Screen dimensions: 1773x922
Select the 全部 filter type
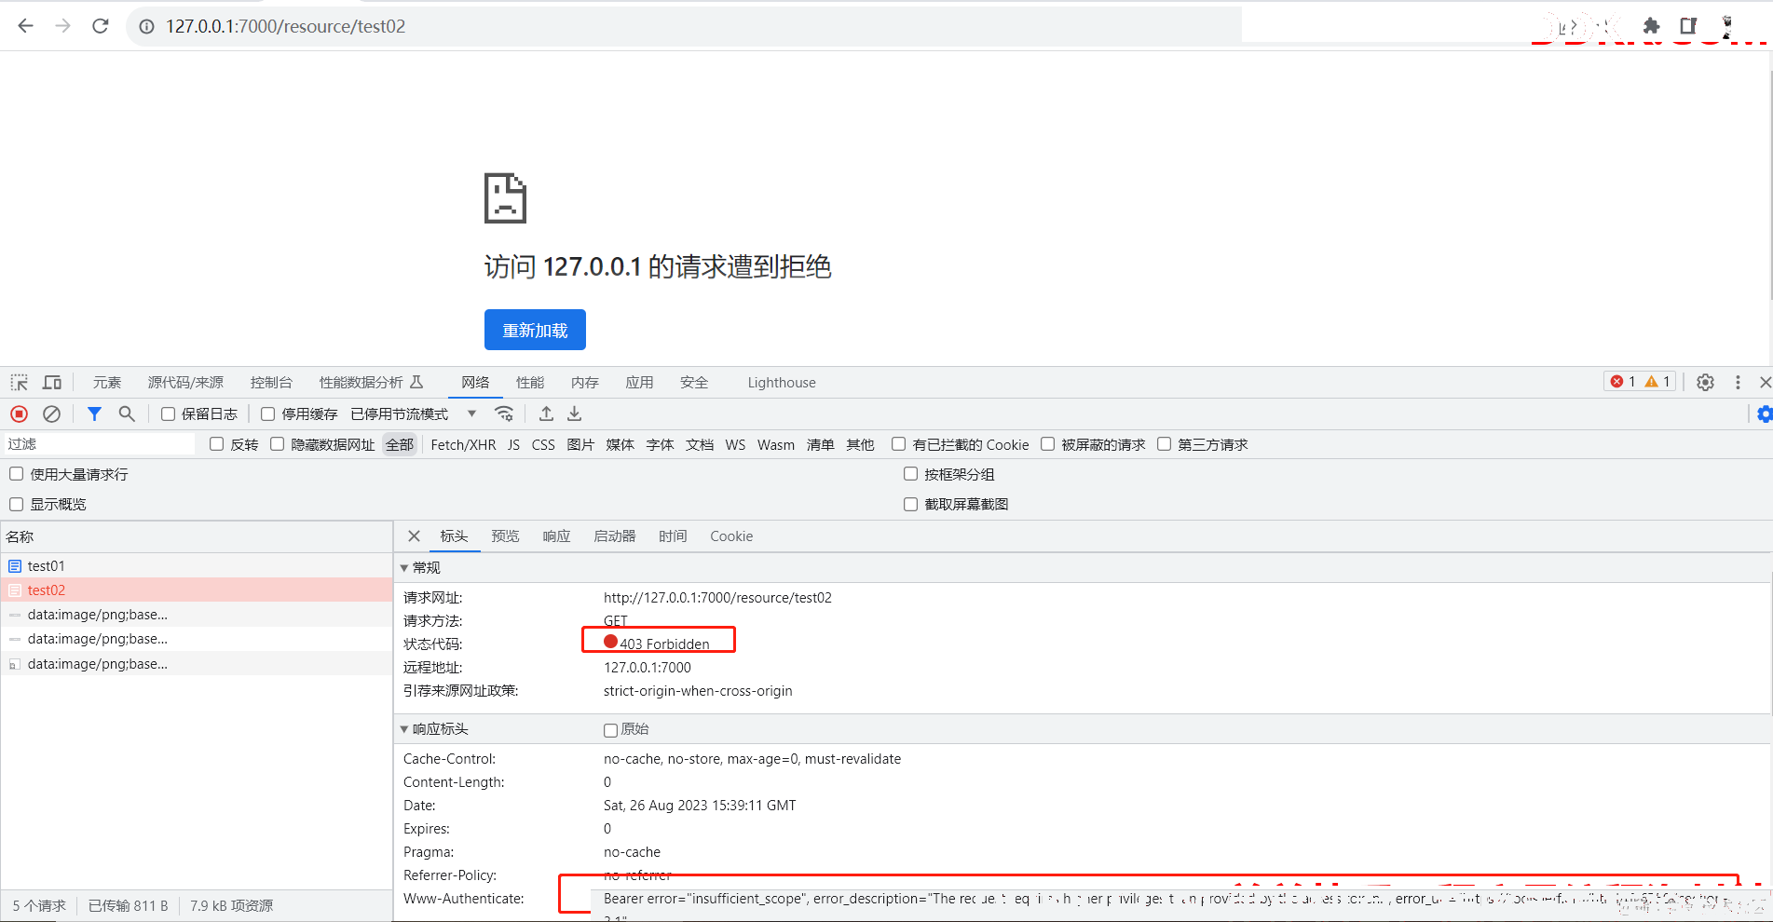pyautogui.click(x=400, y=445)
